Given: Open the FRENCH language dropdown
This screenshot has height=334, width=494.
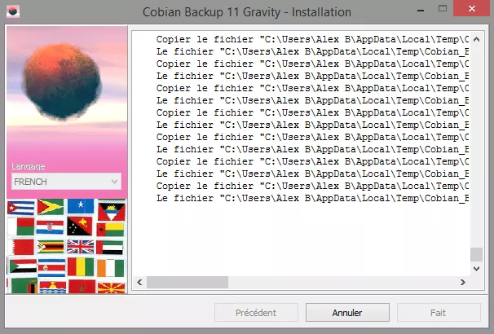Looking at the screenshot, I should tap(66, 182).
